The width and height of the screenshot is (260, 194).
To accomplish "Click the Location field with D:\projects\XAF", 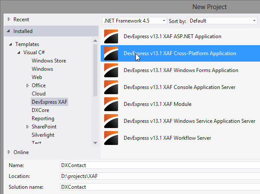I will point(160,176).
